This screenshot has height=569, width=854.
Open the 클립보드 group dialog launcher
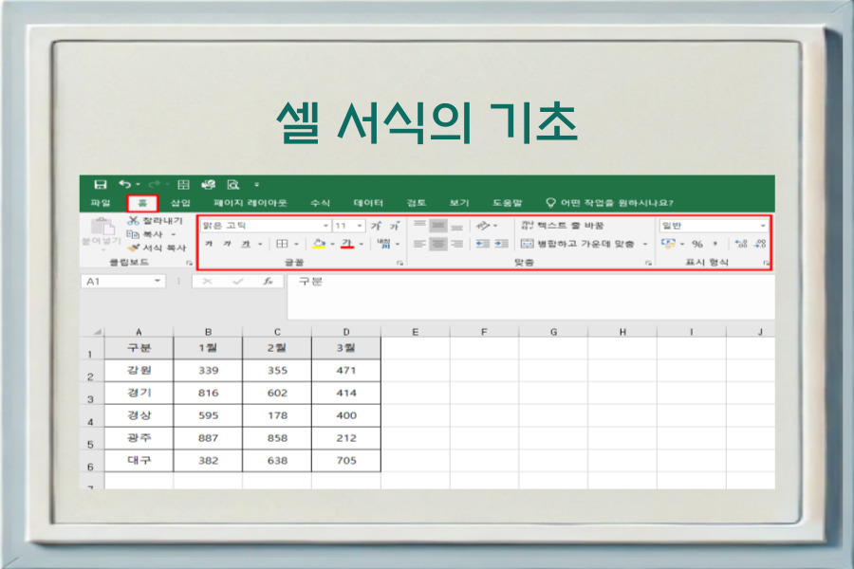pyautogui.click(x=189, y=263)
